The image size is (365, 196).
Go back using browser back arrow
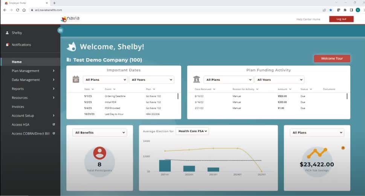pos(5,10)
